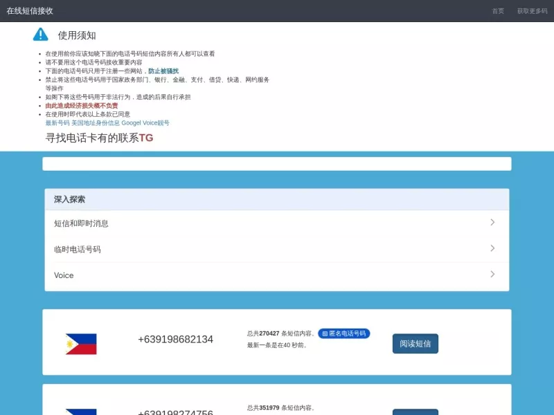Click the 最新一条是在40 秒前 text
554x415 pixels.
277,345
